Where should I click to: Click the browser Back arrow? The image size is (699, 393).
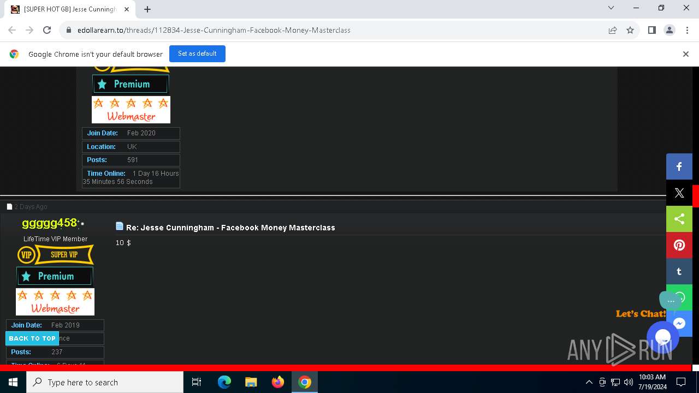(x=12, y=30)
